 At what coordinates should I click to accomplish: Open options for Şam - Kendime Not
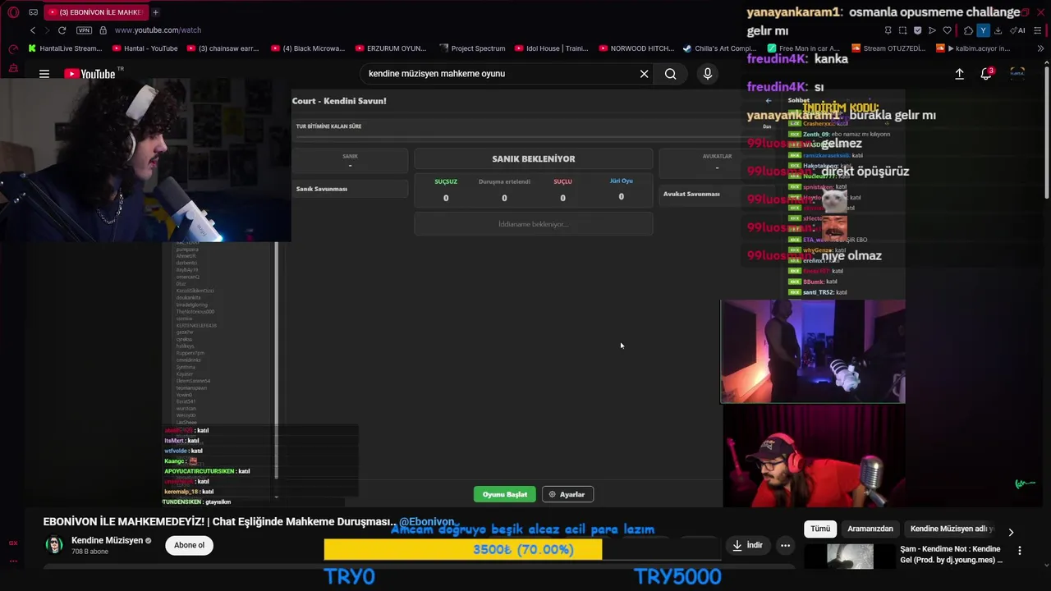click(x=1020, y=551)
